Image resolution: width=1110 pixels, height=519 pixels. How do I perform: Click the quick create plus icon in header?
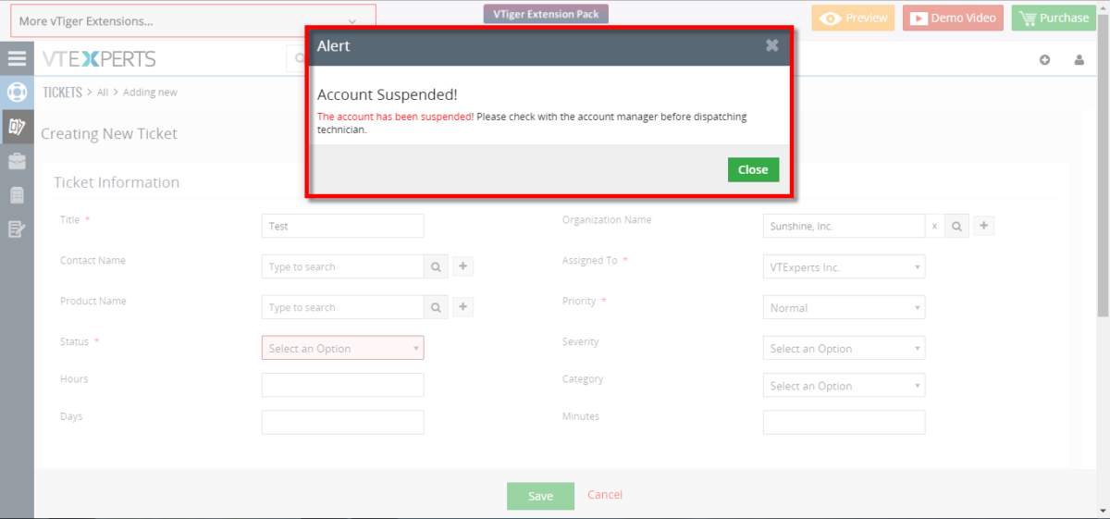[x=1045, y=59]
